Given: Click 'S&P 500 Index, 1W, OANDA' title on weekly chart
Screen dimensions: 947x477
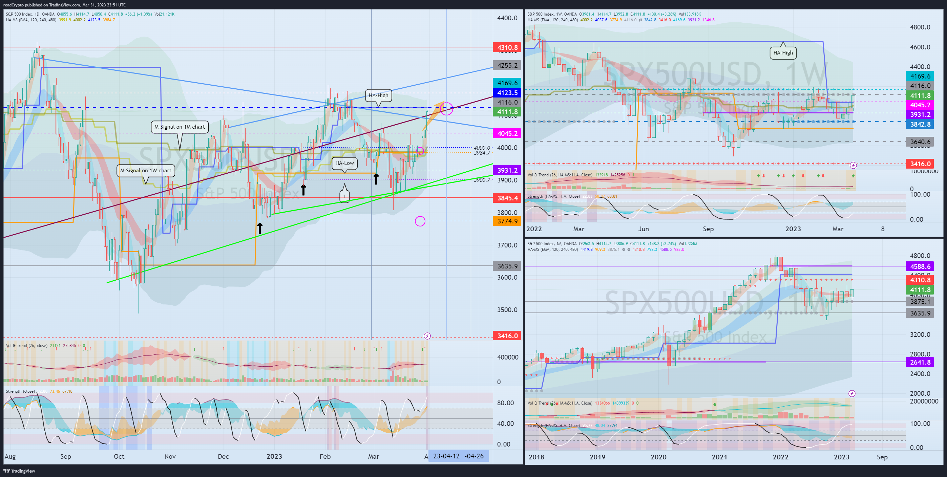Looking at the screenshot, I should coord(552,14).
